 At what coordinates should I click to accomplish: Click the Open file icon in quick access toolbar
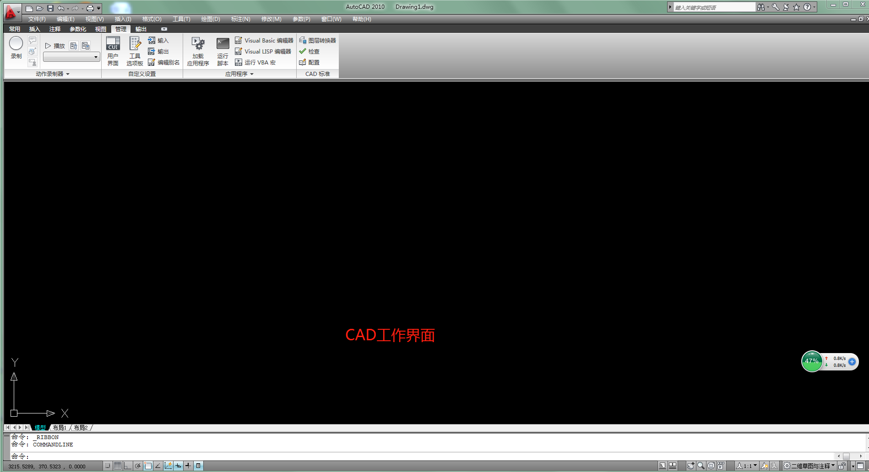39,8
